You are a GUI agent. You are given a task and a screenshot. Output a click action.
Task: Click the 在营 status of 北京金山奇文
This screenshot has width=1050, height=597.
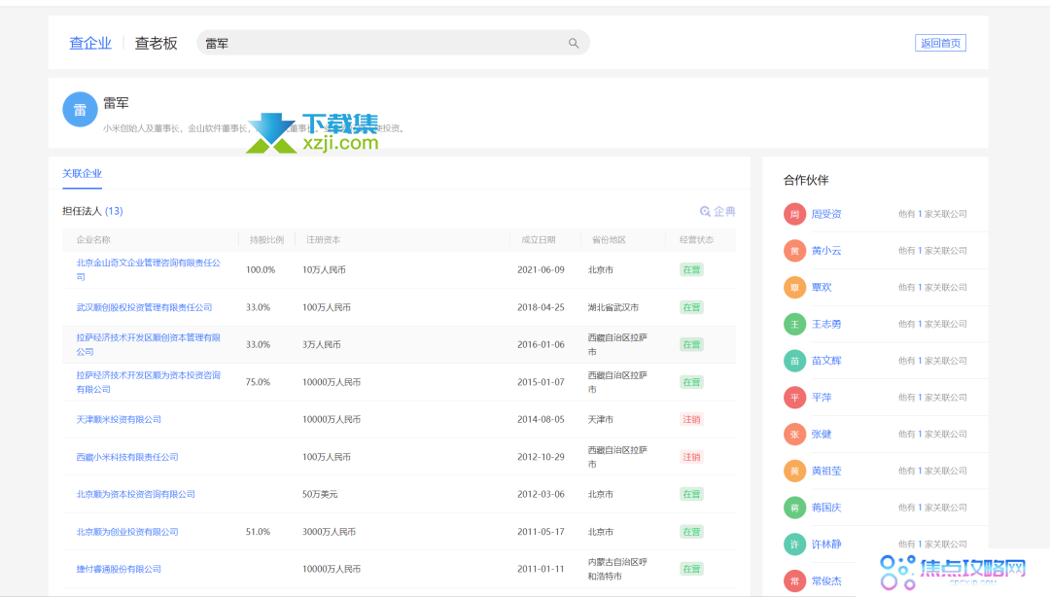pyautogui.click(x=691, y=269)
